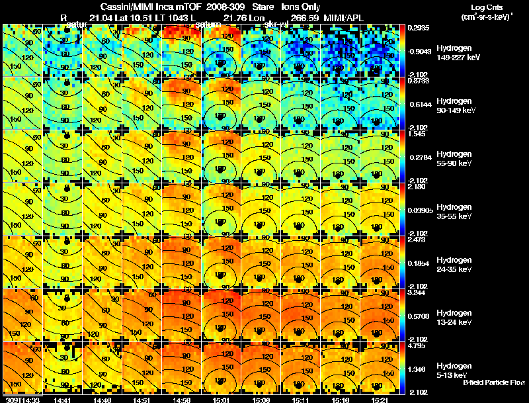Click the colorbar maximum value '0.2935'
Screen dimensions: 529x403
[419, 28]
